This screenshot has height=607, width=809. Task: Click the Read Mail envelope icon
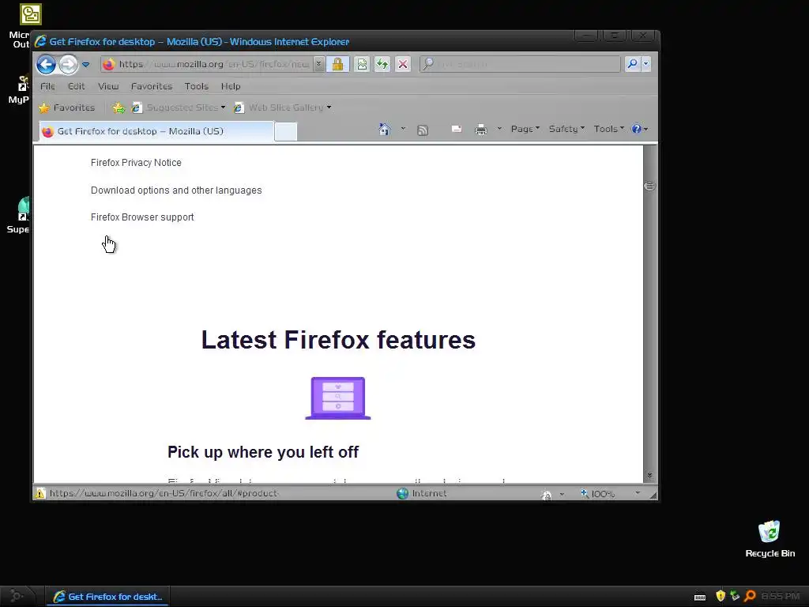click(457, 129)
